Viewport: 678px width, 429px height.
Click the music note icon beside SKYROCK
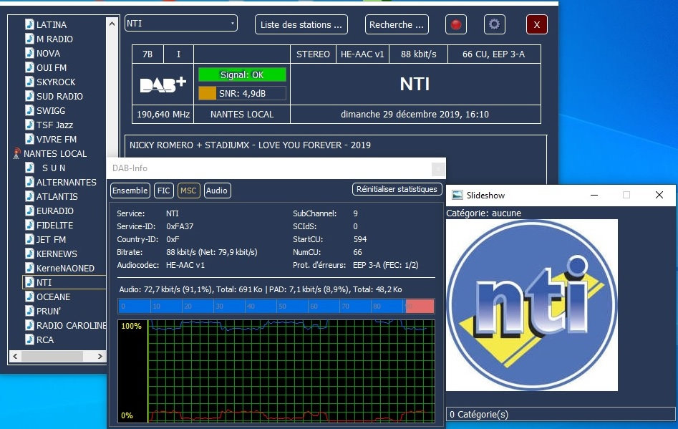(x=29, y=82)
